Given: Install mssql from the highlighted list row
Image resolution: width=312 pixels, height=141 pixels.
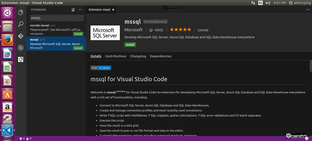Looking at the screenshot, I should point(78,48).
